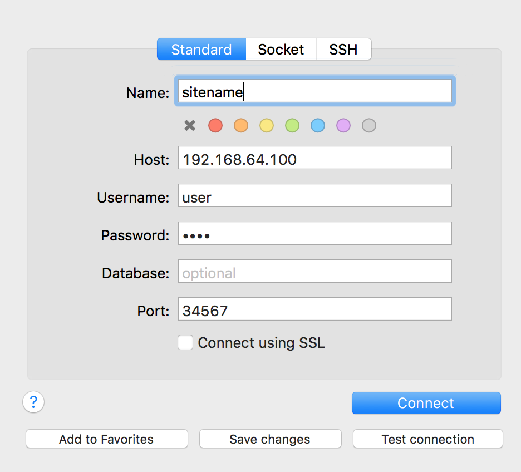Click Add to Favorites button
Screen dimensions: 521x472
[106, 439]
